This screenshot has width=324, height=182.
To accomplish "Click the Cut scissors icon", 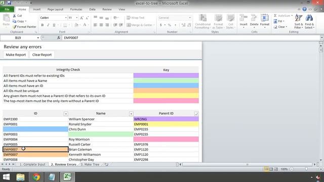I will point(14,16).
